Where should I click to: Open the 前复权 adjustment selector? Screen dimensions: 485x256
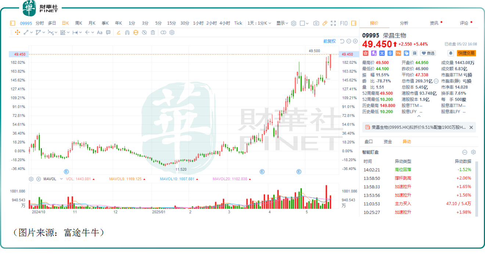[x=330, y=41]
